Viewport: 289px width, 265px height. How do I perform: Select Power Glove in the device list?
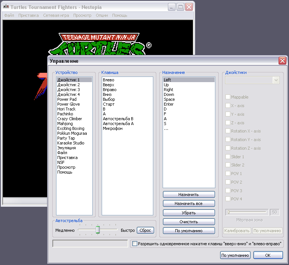point(74,104)
